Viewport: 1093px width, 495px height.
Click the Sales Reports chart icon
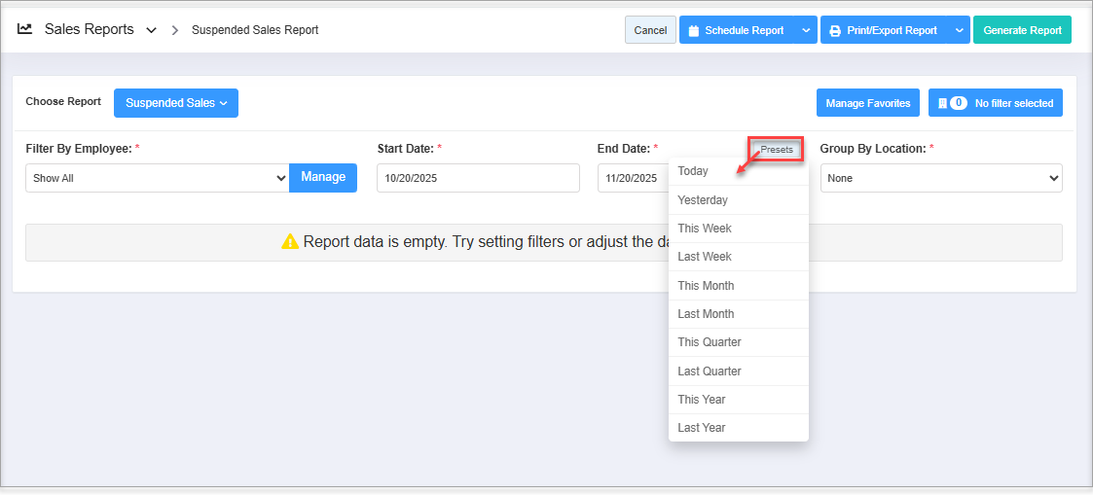pyautogui.click(x=25, y=29)
